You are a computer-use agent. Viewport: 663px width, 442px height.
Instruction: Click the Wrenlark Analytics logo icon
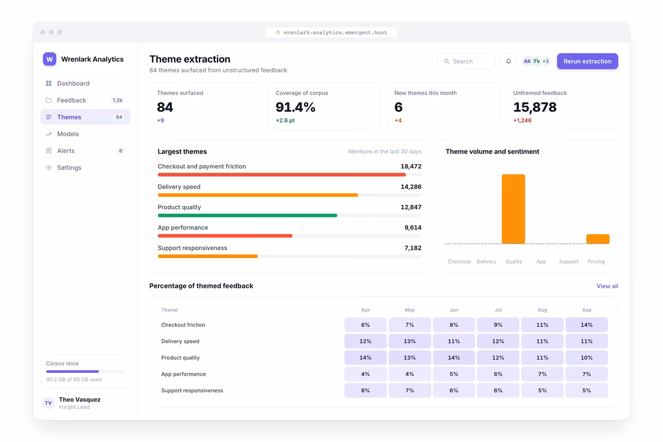tap(50, 59)
